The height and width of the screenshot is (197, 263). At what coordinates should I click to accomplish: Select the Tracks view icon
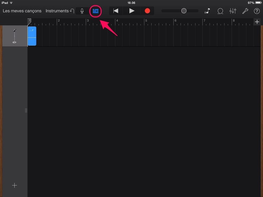96,11
